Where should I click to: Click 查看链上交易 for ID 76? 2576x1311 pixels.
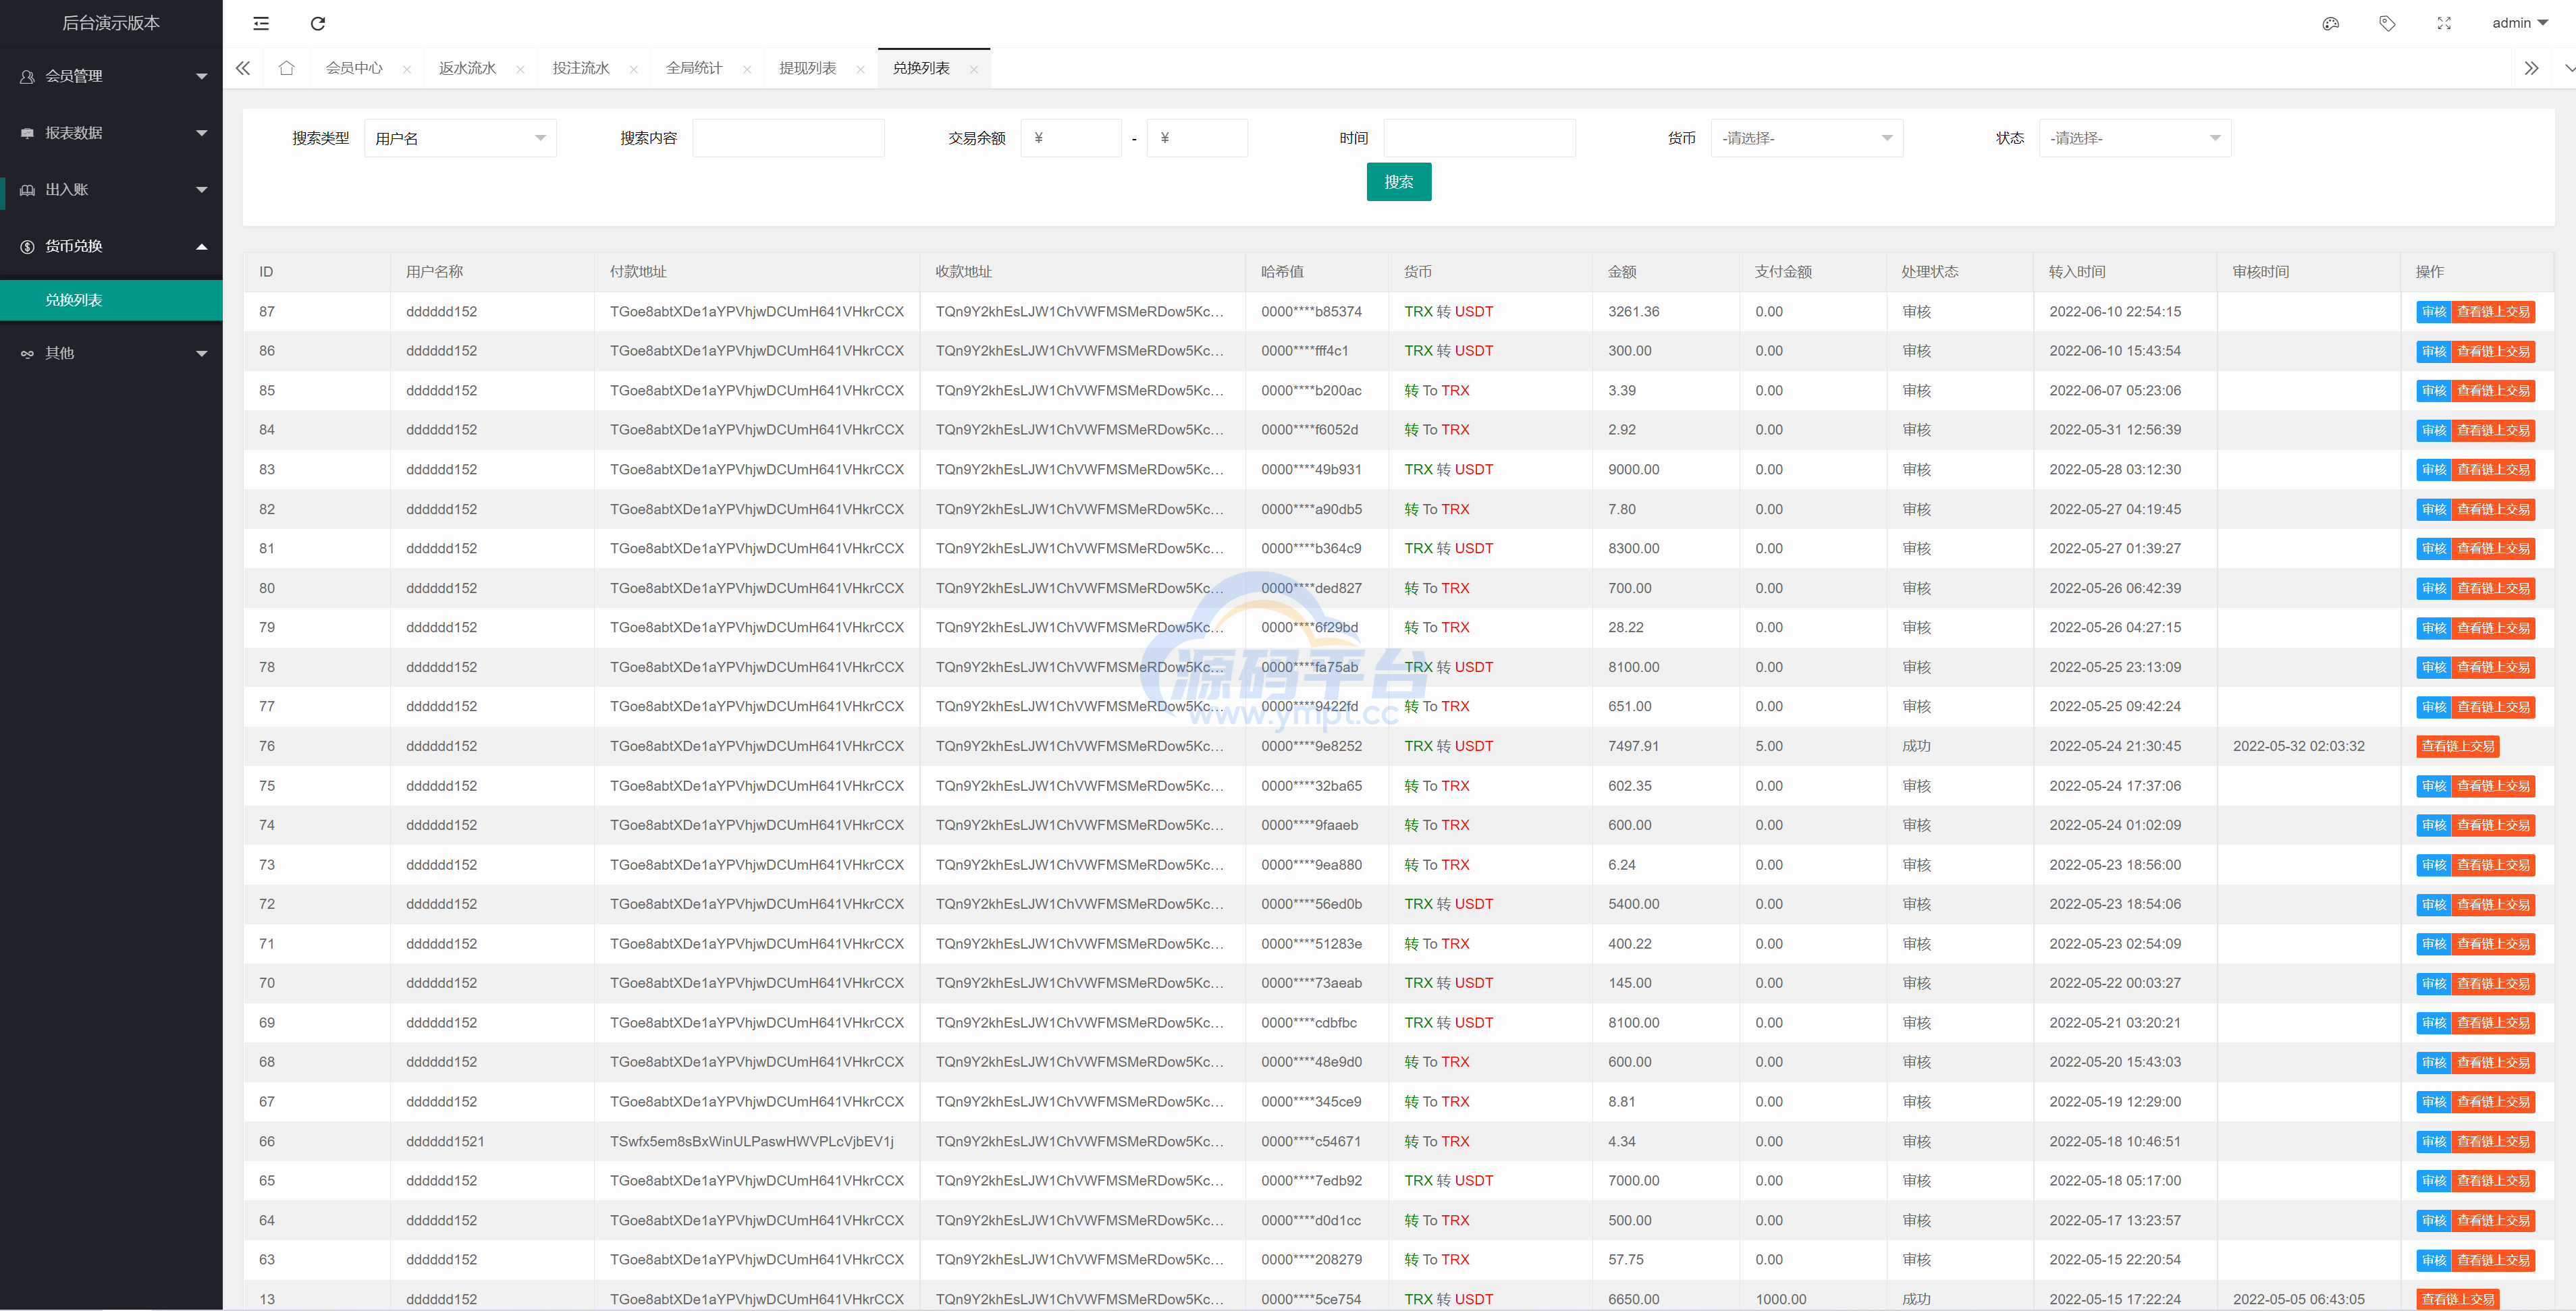point(2458,746)
